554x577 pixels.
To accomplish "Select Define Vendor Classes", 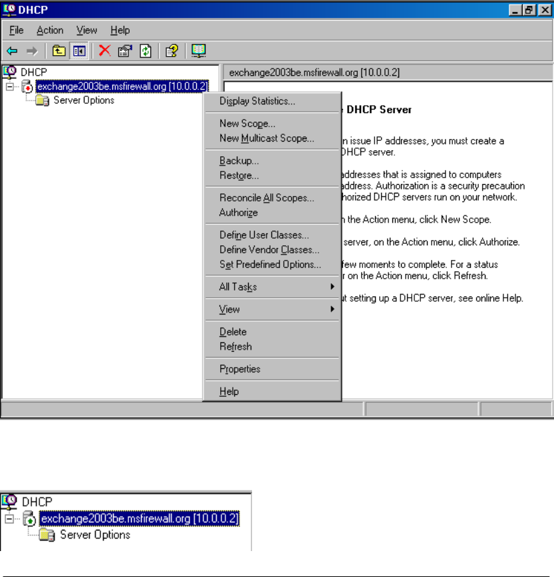I will tap(272, 249).
